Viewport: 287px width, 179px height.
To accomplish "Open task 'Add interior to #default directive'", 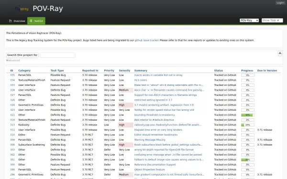I will 154,120.
